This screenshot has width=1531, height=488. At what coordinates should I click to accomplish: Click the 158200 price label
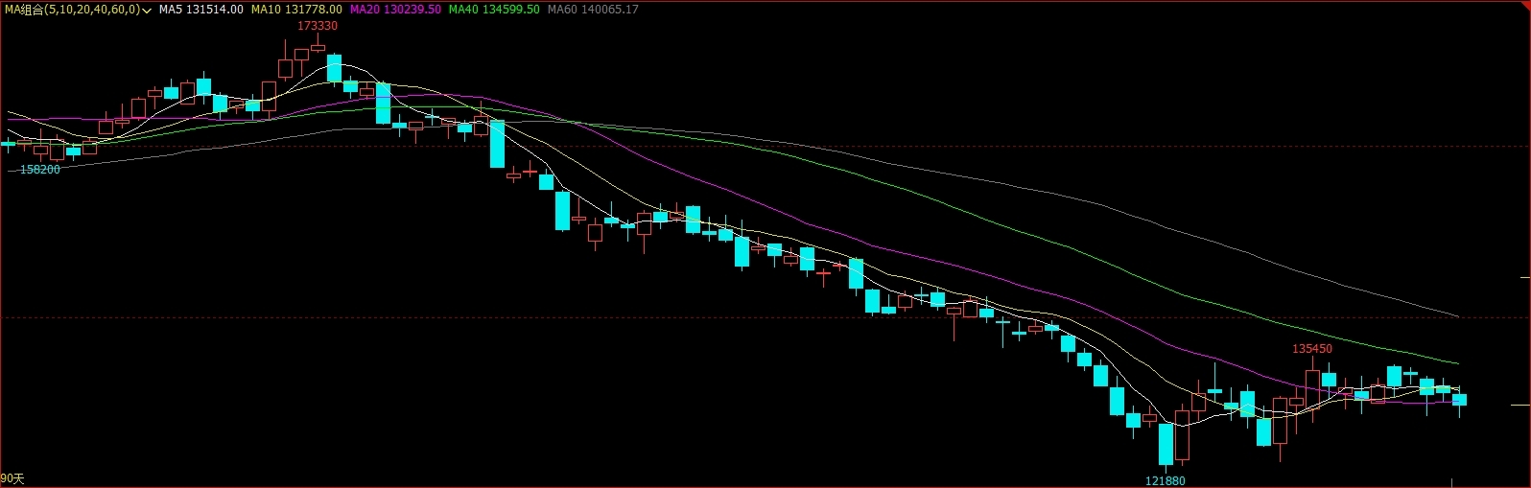click(x=40, y=170)
